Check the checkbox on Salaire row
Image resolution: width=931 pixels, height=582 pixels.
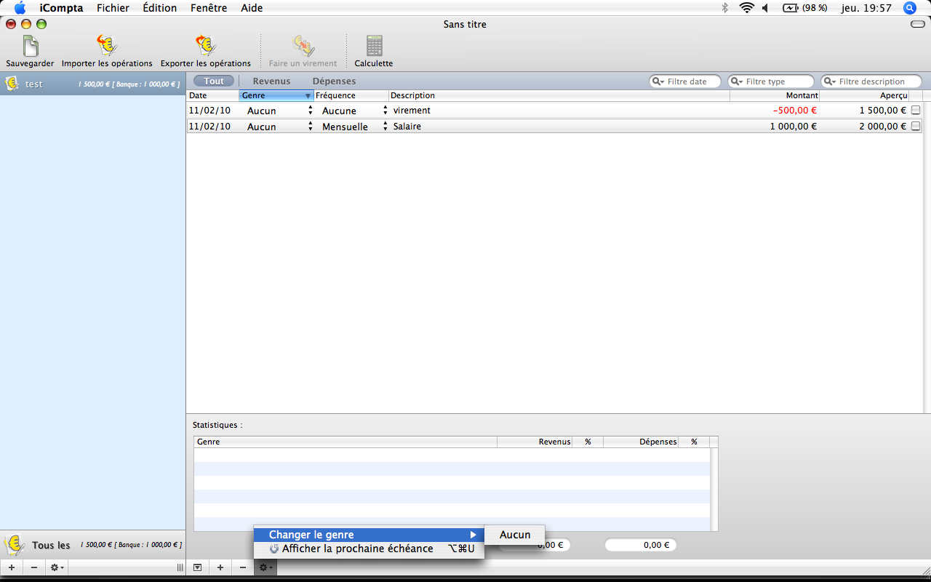tap(916, 126)
